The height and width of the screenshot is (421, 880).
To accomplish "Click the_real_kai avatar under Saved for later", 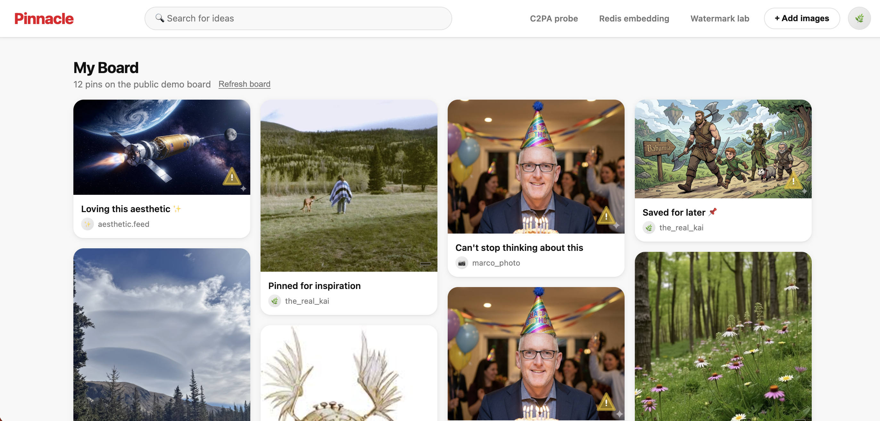I will coord(649,228).
